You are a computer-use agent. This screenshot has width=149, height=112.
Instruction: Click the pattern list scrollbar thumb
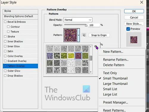point(91,58)
